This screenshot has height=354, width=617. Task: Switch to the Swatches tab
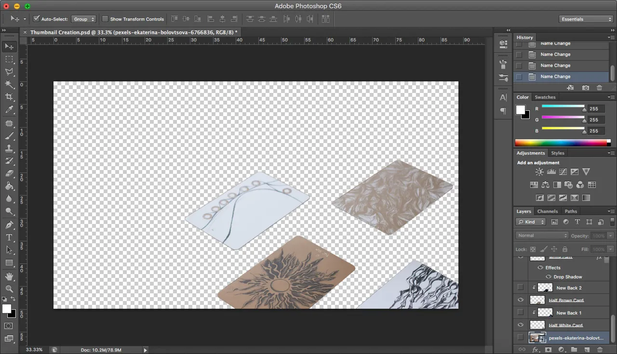click(545, 97)
